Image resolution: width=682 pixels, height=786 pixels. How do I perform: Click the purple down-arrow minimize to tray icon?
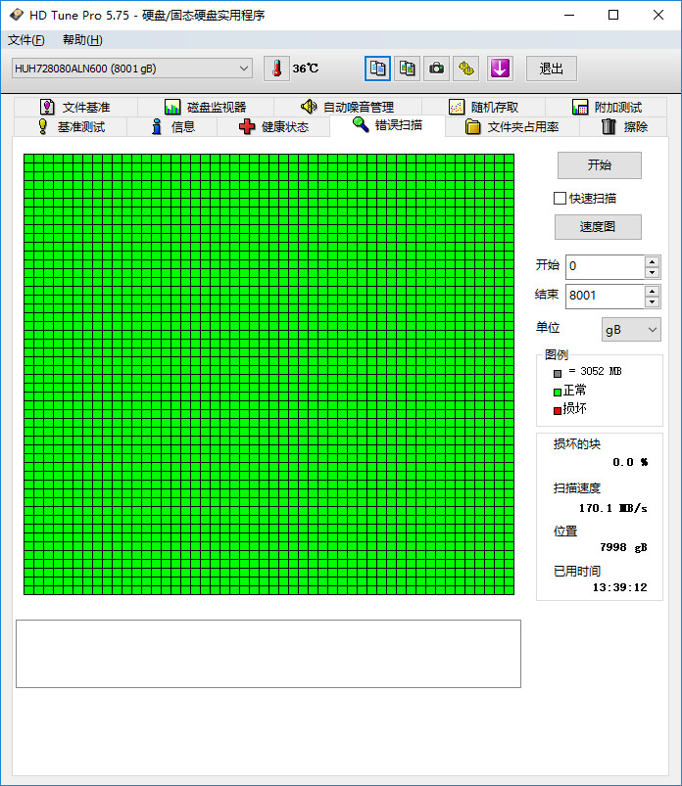(x=500, y=69)
